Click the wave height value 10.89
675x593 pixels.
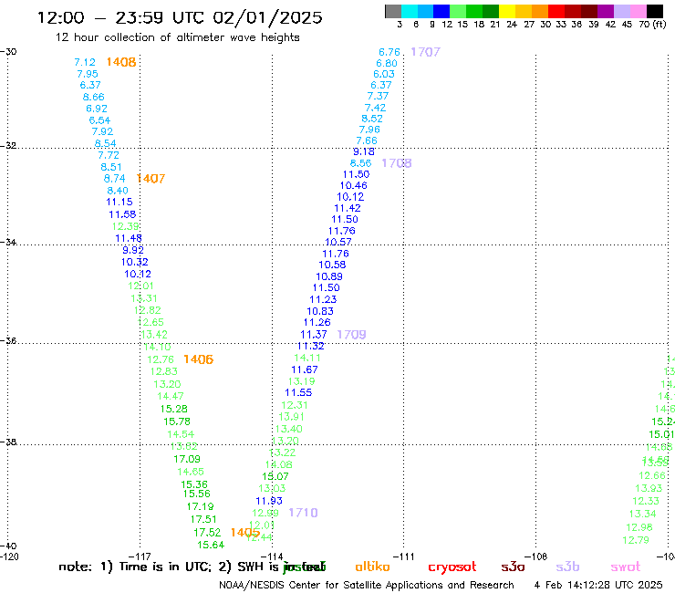coord(329,276)
